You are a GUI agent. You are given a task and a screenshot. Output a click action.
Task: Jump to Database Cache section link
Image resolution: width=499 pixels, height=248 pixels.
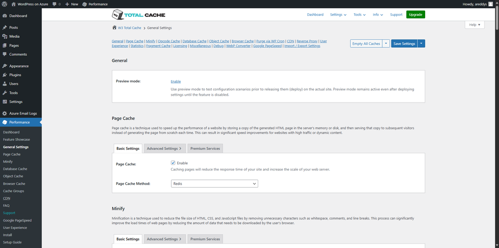(194, 41)
